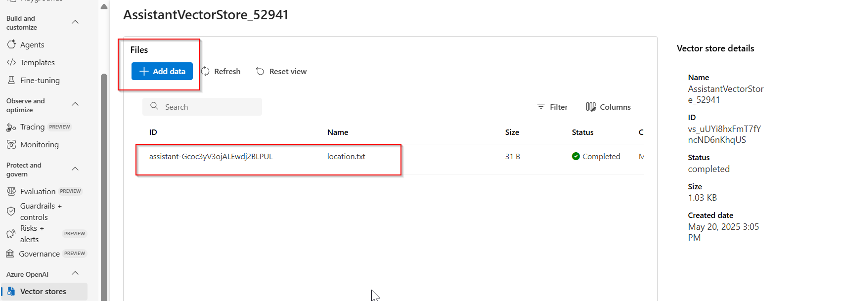
Task: Click the AssistantVectorStore_52941 page title
Action: coord(206,15)
